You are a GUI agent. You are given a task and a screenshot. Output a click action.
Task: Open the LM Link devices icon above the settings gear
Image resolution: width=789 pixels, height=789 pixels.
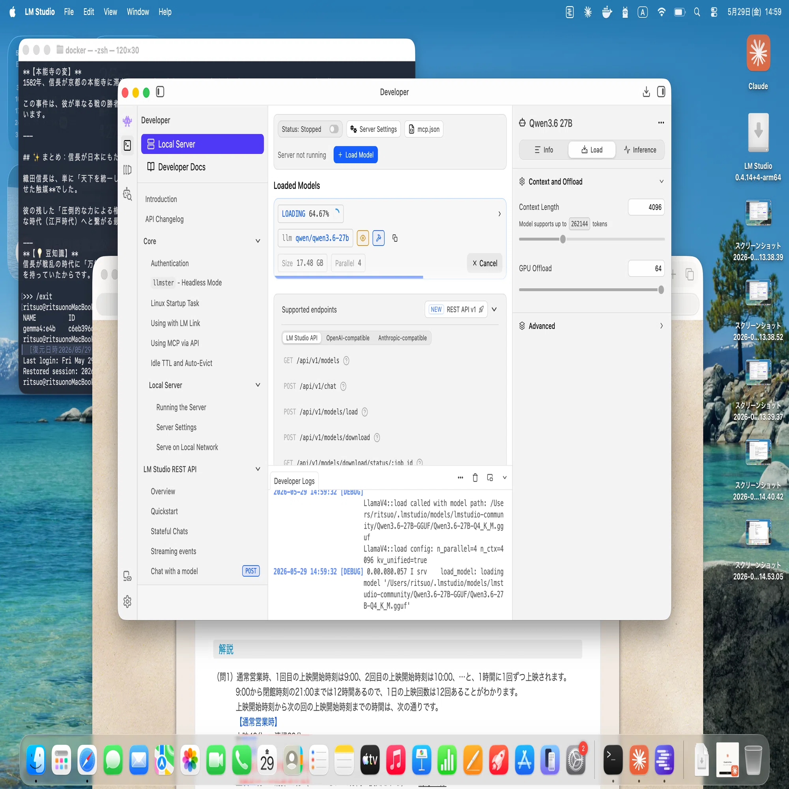tap(127, 576)
